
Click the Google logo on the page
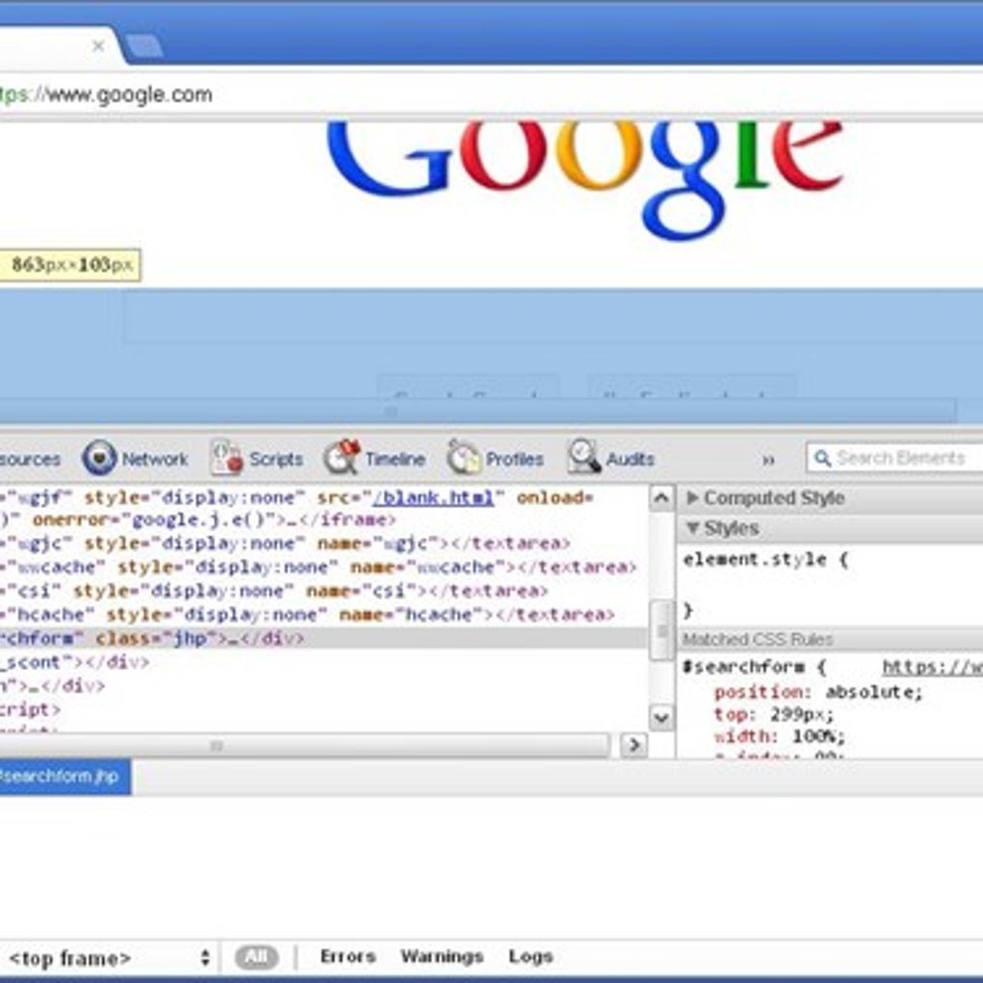pyautogui.click(x=585, y=180)
